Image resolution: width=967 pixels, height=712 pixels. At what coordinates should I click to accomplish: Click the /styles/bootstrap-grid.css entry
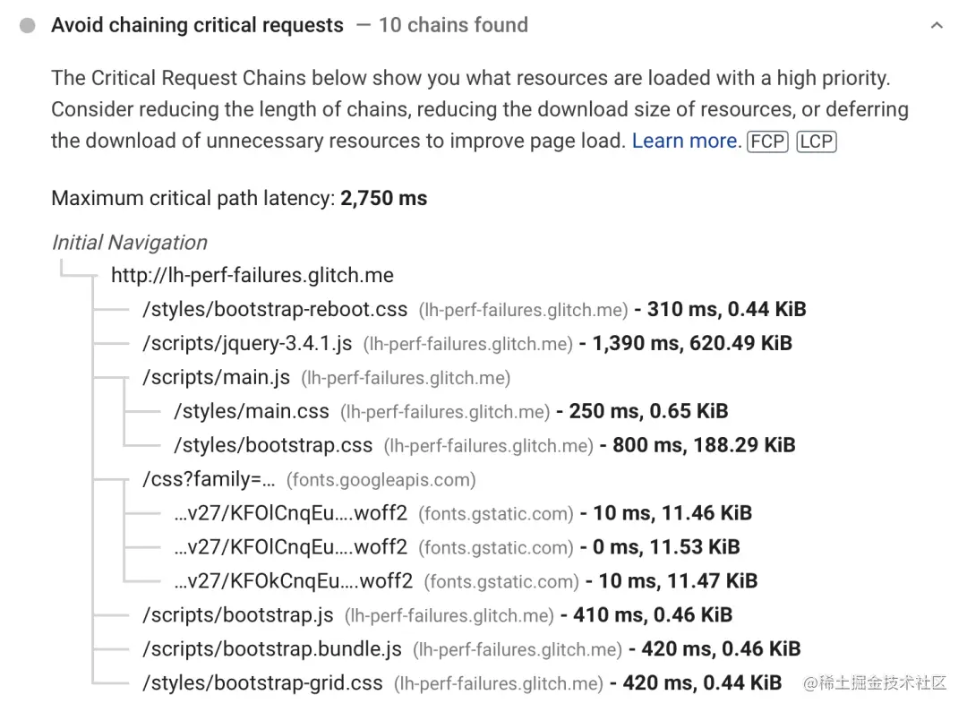(x=262, y=683)
